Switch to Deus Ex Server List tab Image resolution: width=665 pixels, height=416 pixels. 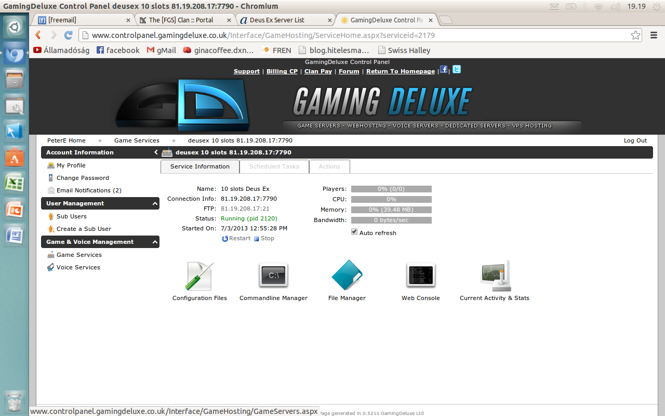click(285, 20)
